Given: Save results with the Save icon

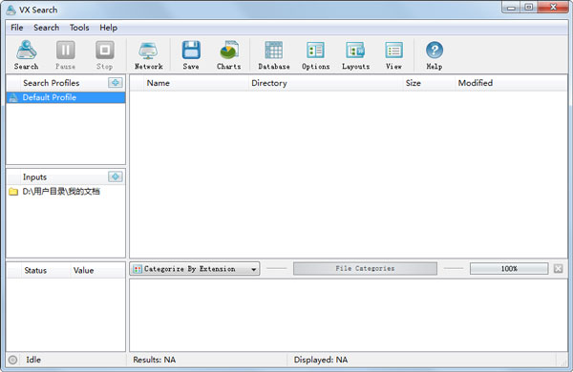Looking at the screenshot, I should point(191,54).
